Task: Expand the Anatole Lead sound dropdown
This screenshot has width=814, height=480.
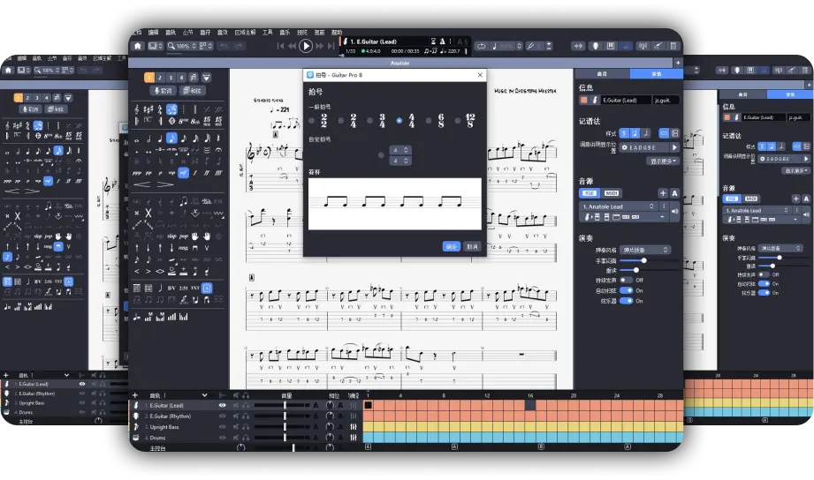Action: click(x=653, y=206)
